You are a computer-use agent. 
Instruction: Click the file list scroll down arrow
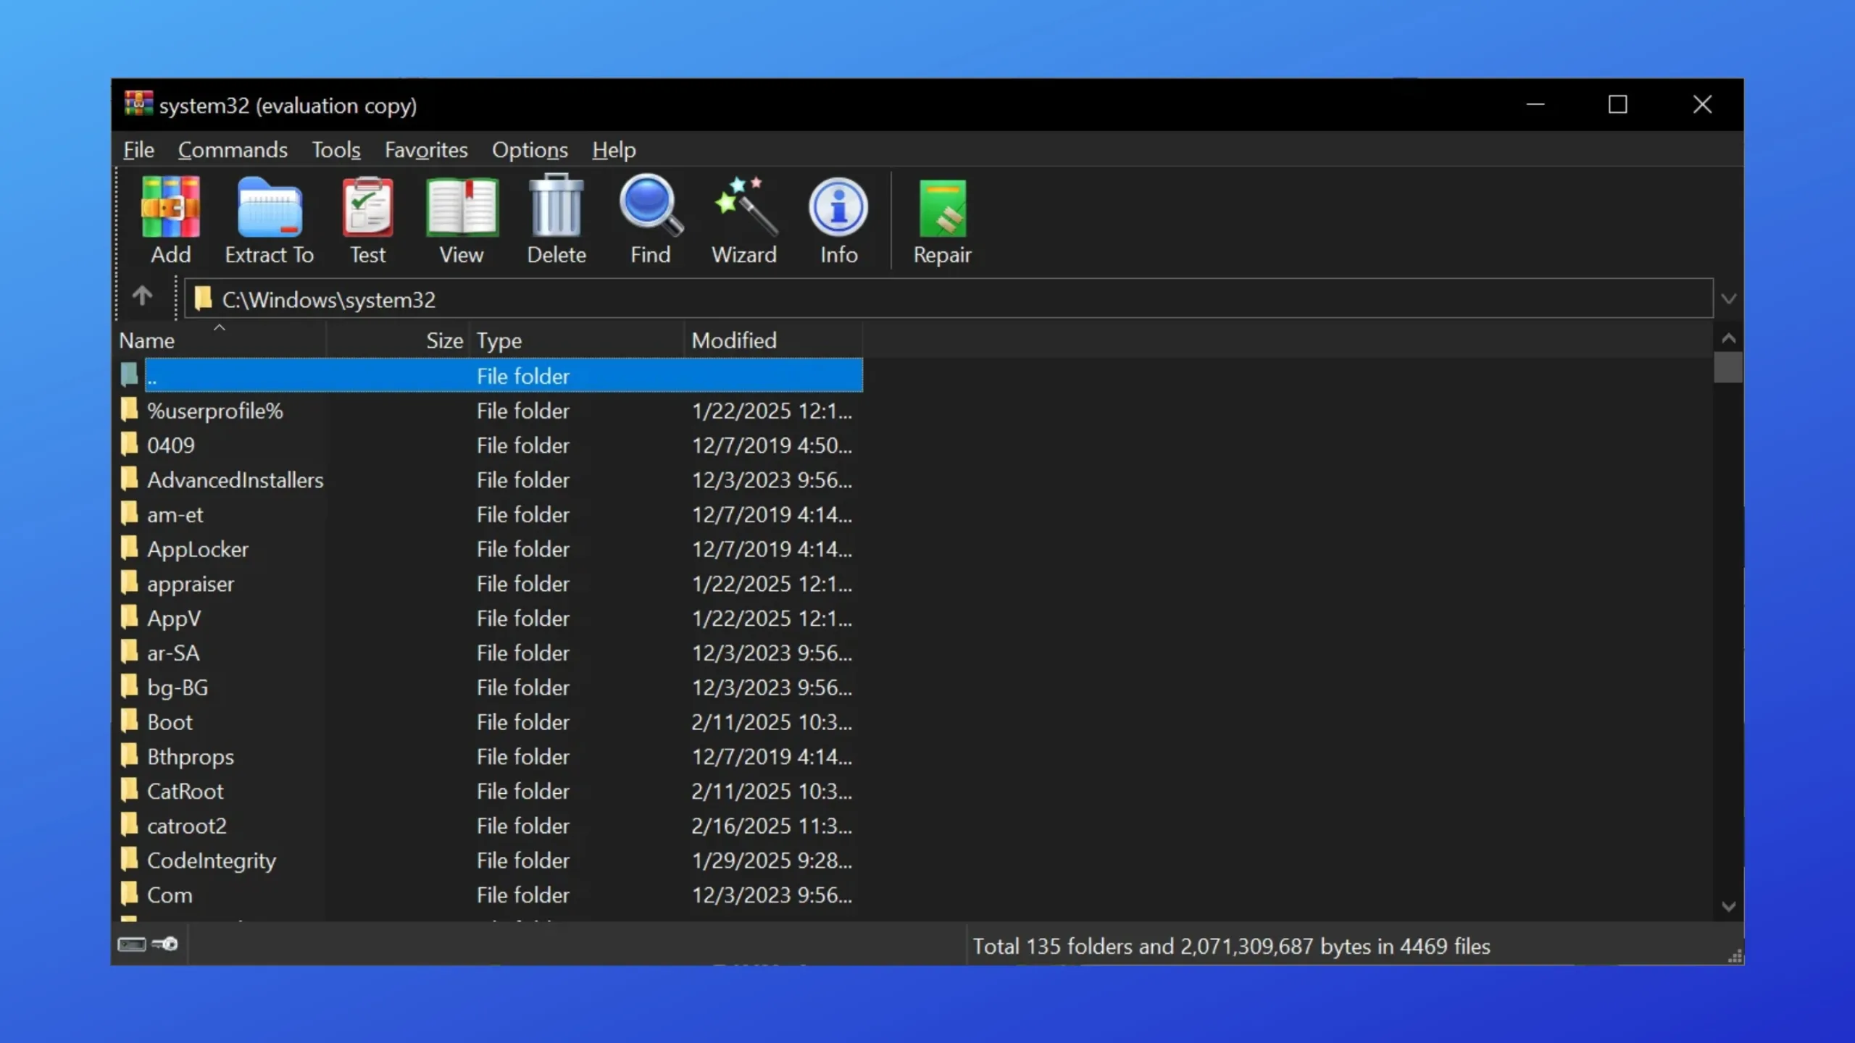(x=1729, y=907)
